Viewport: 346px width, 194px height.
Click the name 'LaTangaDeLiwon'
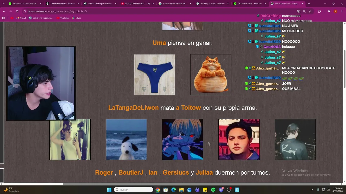(133, 108)
